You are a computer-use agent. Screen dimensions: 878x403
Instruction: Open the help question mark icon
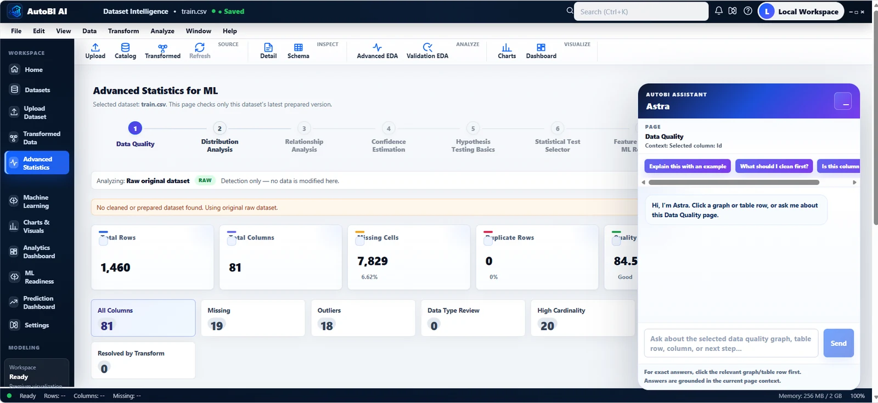point(747,11)
